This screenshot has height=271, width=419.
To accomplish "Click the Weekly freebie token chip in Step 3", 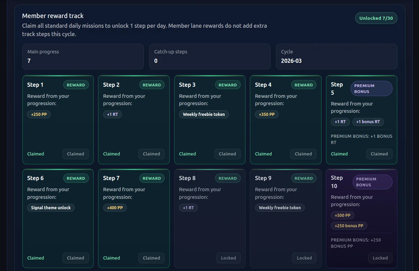I will click(204, 115).
